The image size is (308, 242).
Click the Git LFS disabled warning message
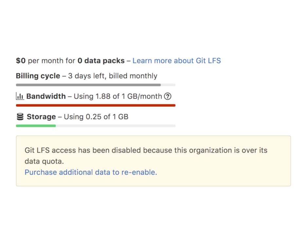point(146,156)
